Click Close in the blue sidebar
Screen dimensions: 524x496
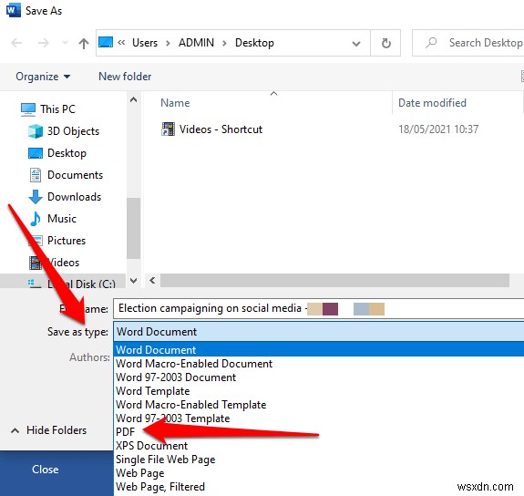click(x=46, y=470)
